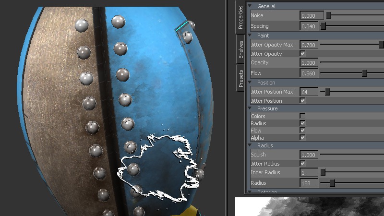This screenshot has height=216, width=384.
Task: Click the "Inner Radius" label
Action: click(265, 172)
